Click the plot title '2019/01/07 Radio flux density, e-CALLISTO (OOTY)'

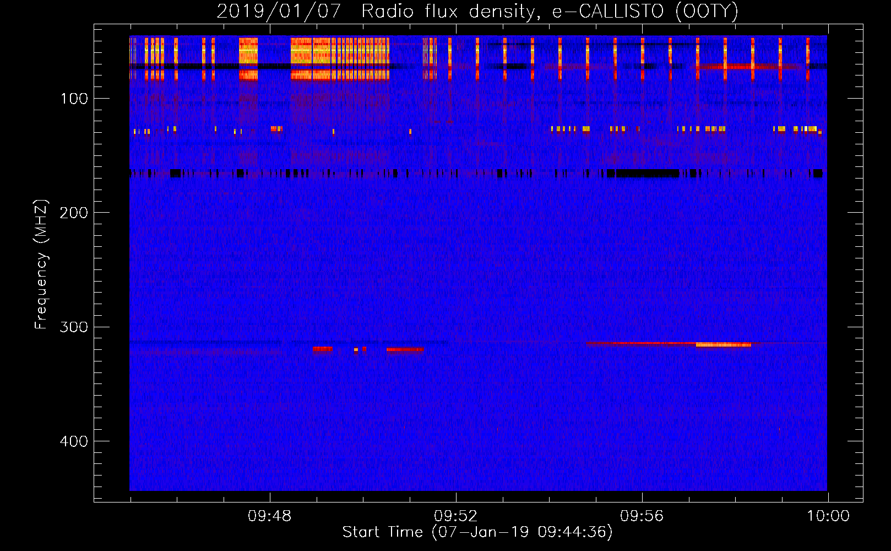pos(477,11)
